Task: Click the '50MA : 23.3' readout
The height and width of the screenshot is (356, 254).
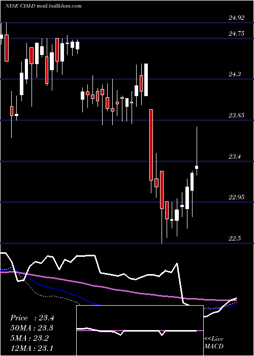Action: 32,328
